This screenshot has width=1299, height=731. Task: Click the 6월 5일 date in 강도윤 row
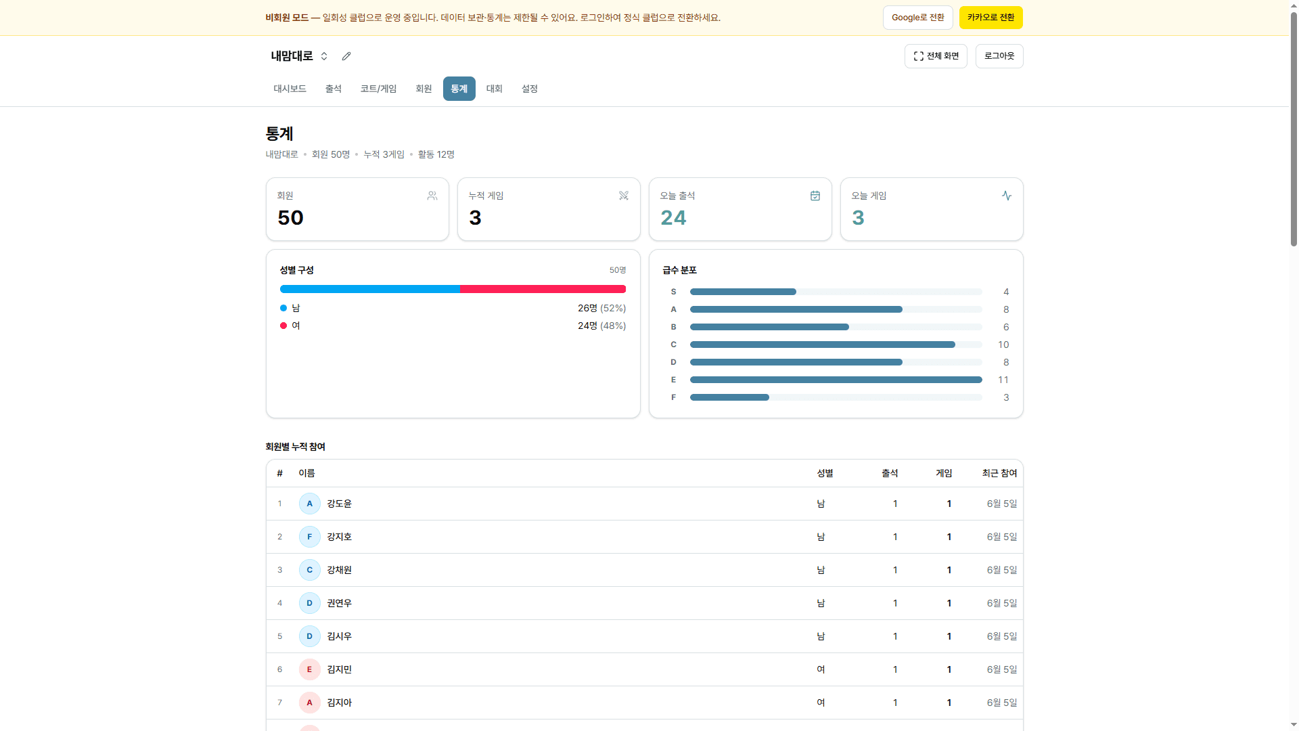[x=1001, y=504]
